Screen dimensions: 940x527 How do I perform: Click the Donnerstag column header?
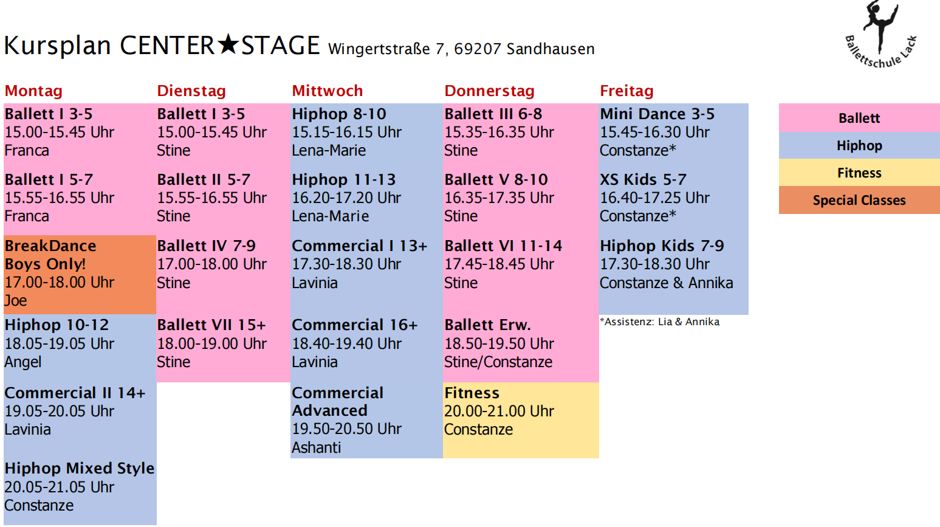[x=489, y=91]
